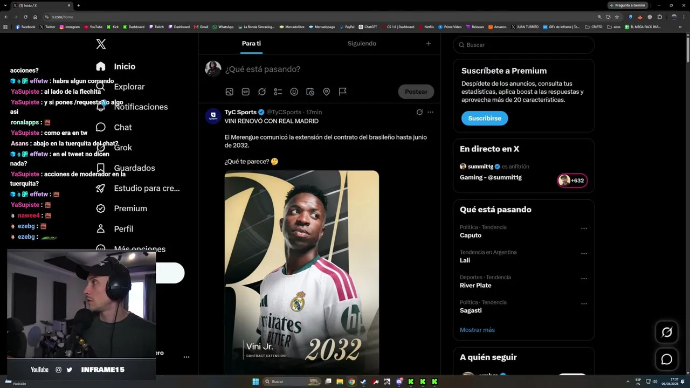Open the floating messages chat button
Screen dimensions: 690x388
pyautogui.click(x=667, y=359)
